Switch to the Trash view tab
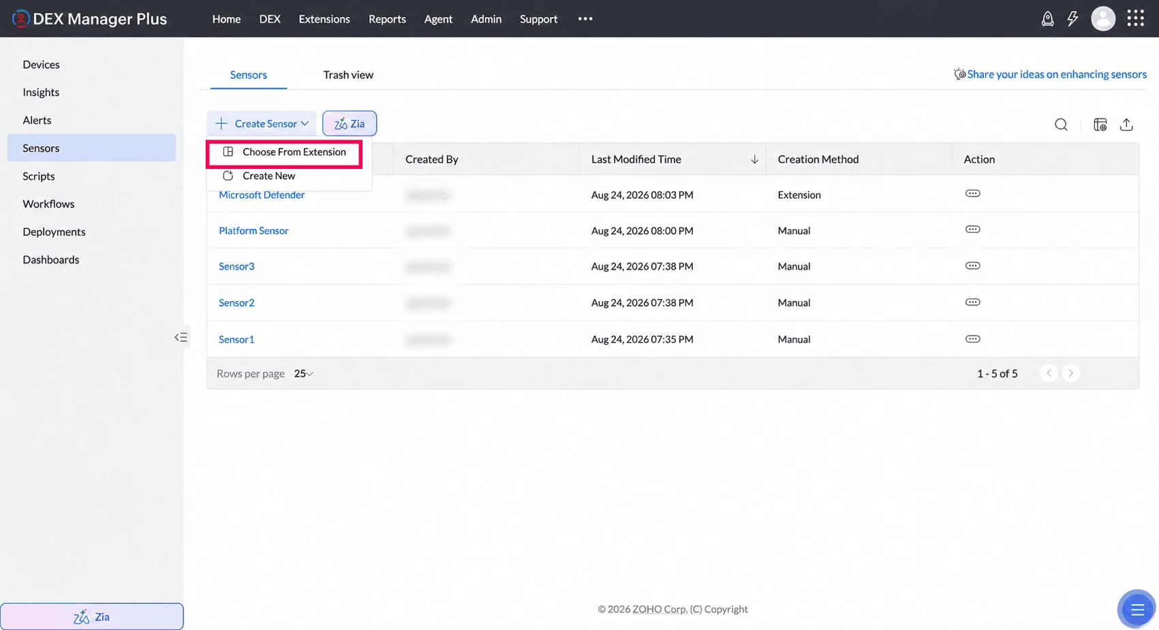1159x630 pixels. click(x=348, y=75)
